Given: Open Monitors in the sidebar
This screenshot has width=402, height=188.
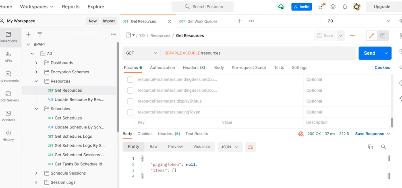Looking at the screenshot, I should pyautogui.click(x=8, y=116).
